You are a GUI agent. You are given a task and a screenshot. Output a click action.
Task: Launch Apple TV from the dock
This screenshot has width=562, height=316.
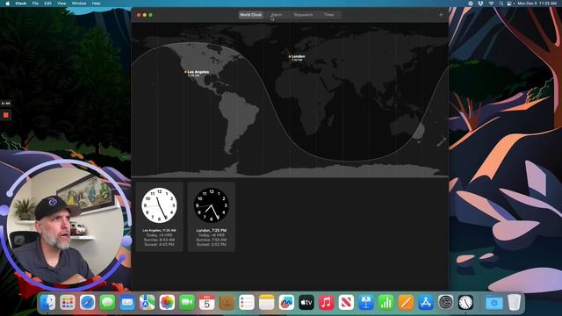point(306,303)
